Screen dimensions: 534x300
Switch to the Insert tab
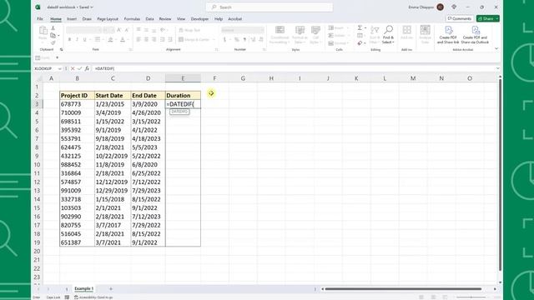tap(72, 18)
